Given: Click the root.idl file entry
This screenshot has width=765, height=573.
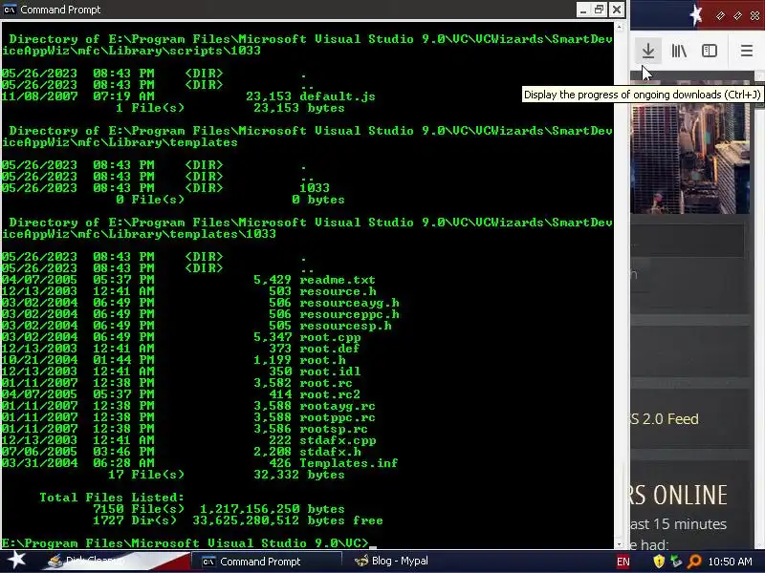Looking at the screenshot, I should tap(330, 371).
